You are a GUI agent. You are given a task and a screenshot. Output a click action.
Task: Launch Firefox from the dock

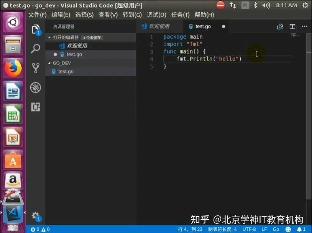click(x=13, y=68)
